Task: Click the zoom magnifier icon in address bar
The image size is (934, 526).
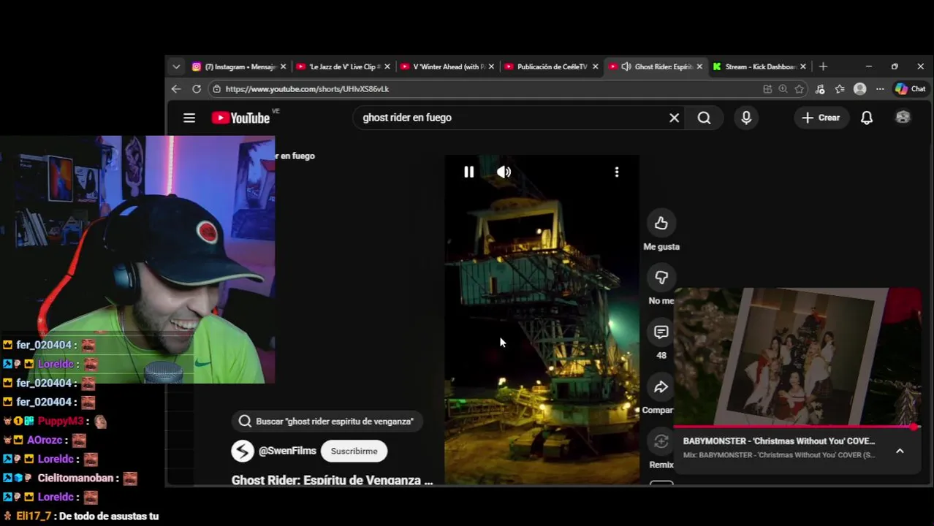Action: [x=783, y=88]
